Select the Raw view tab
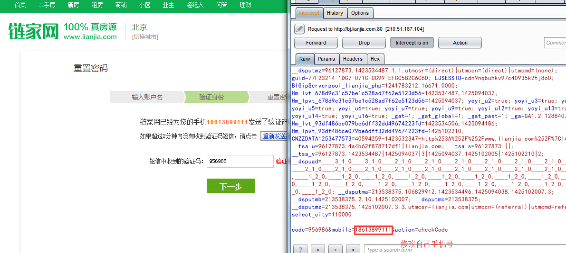Viewport: 566px width, 253px height. click(x=305, y=59)
